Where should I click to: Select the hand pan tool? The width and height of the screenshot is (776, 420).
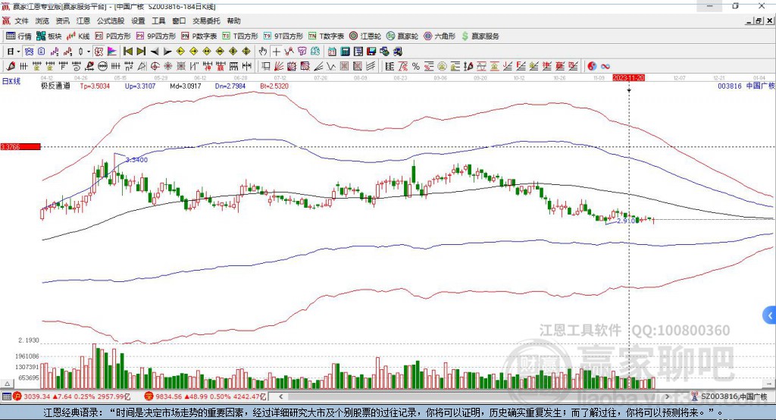click(x=263, y=52)
